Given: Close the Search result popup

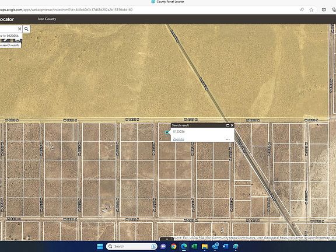Looking at the screenshot, I should [232, 125].
